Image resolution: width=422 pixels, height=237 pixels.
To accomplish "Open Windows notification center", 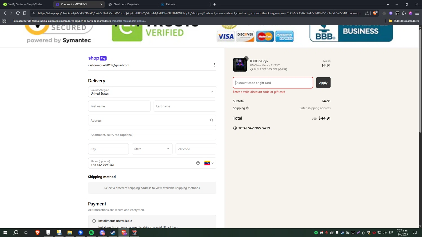I will click(415, 233).
